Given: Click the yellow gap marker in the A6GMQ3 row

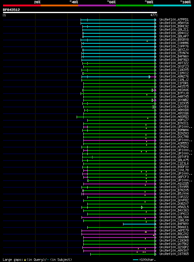Looking at the screenshot, I should pyautogui.click(x=148, y=118).
